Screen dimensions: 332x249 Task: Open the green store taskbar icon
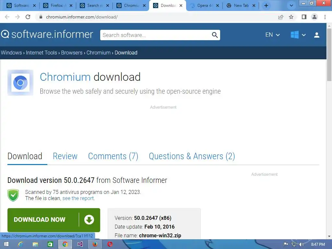[50, 244]
